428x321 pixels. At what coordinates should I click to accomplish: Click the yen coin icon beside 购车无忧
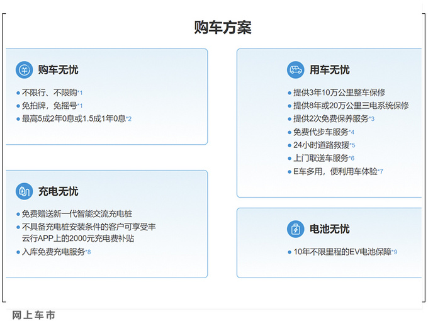pos(25,70)
